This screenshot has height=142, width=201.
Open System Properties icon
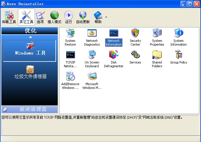coord(157,37)
